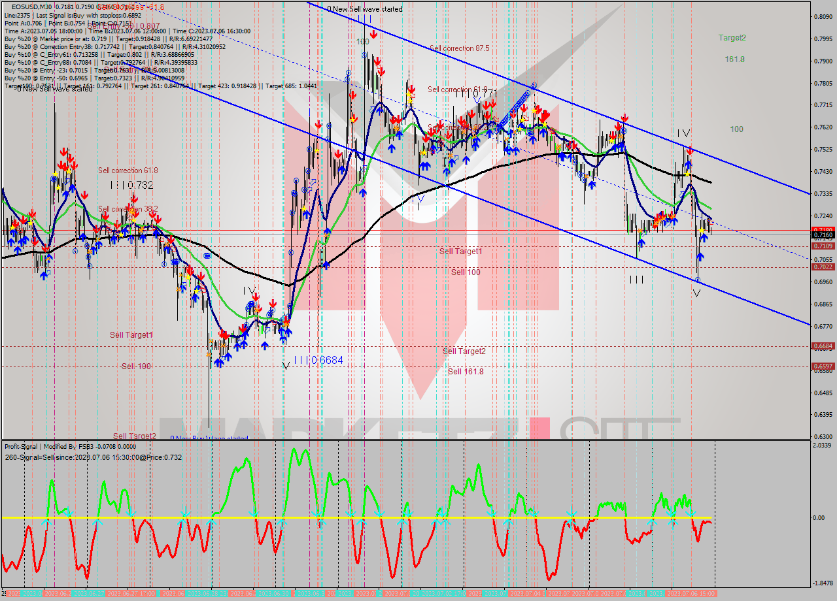This screenshot has height=601, width=837.
Task: Click the green '161.8' level label
Action: coord(734,59)
